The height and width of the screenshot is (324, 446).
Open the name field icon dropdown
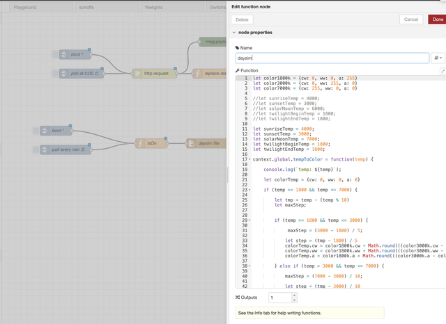pos(438,58)
